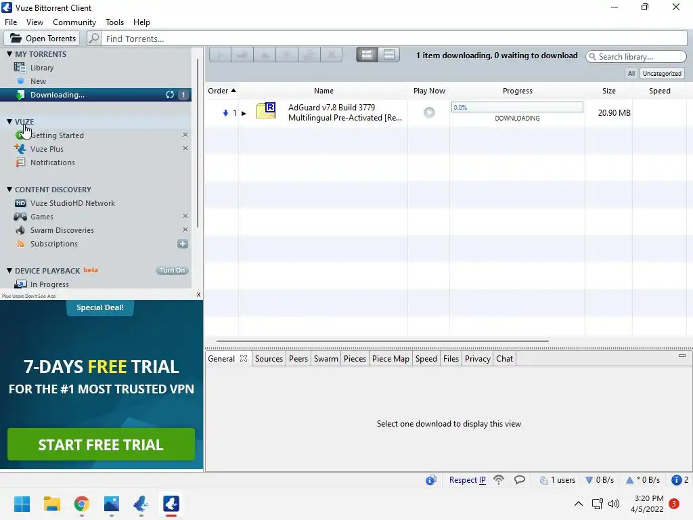693x520 pixels.
Task: Sort by the Progress column header
Action: (x=518, y=91)
